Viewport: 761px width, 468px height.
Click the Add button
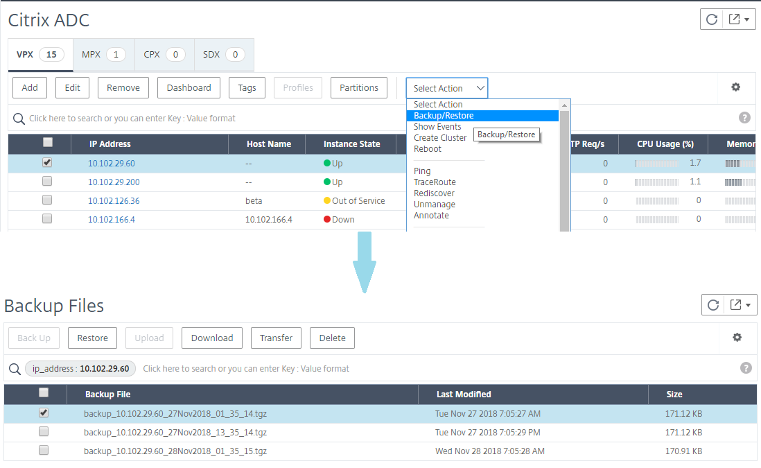[30, 88]
